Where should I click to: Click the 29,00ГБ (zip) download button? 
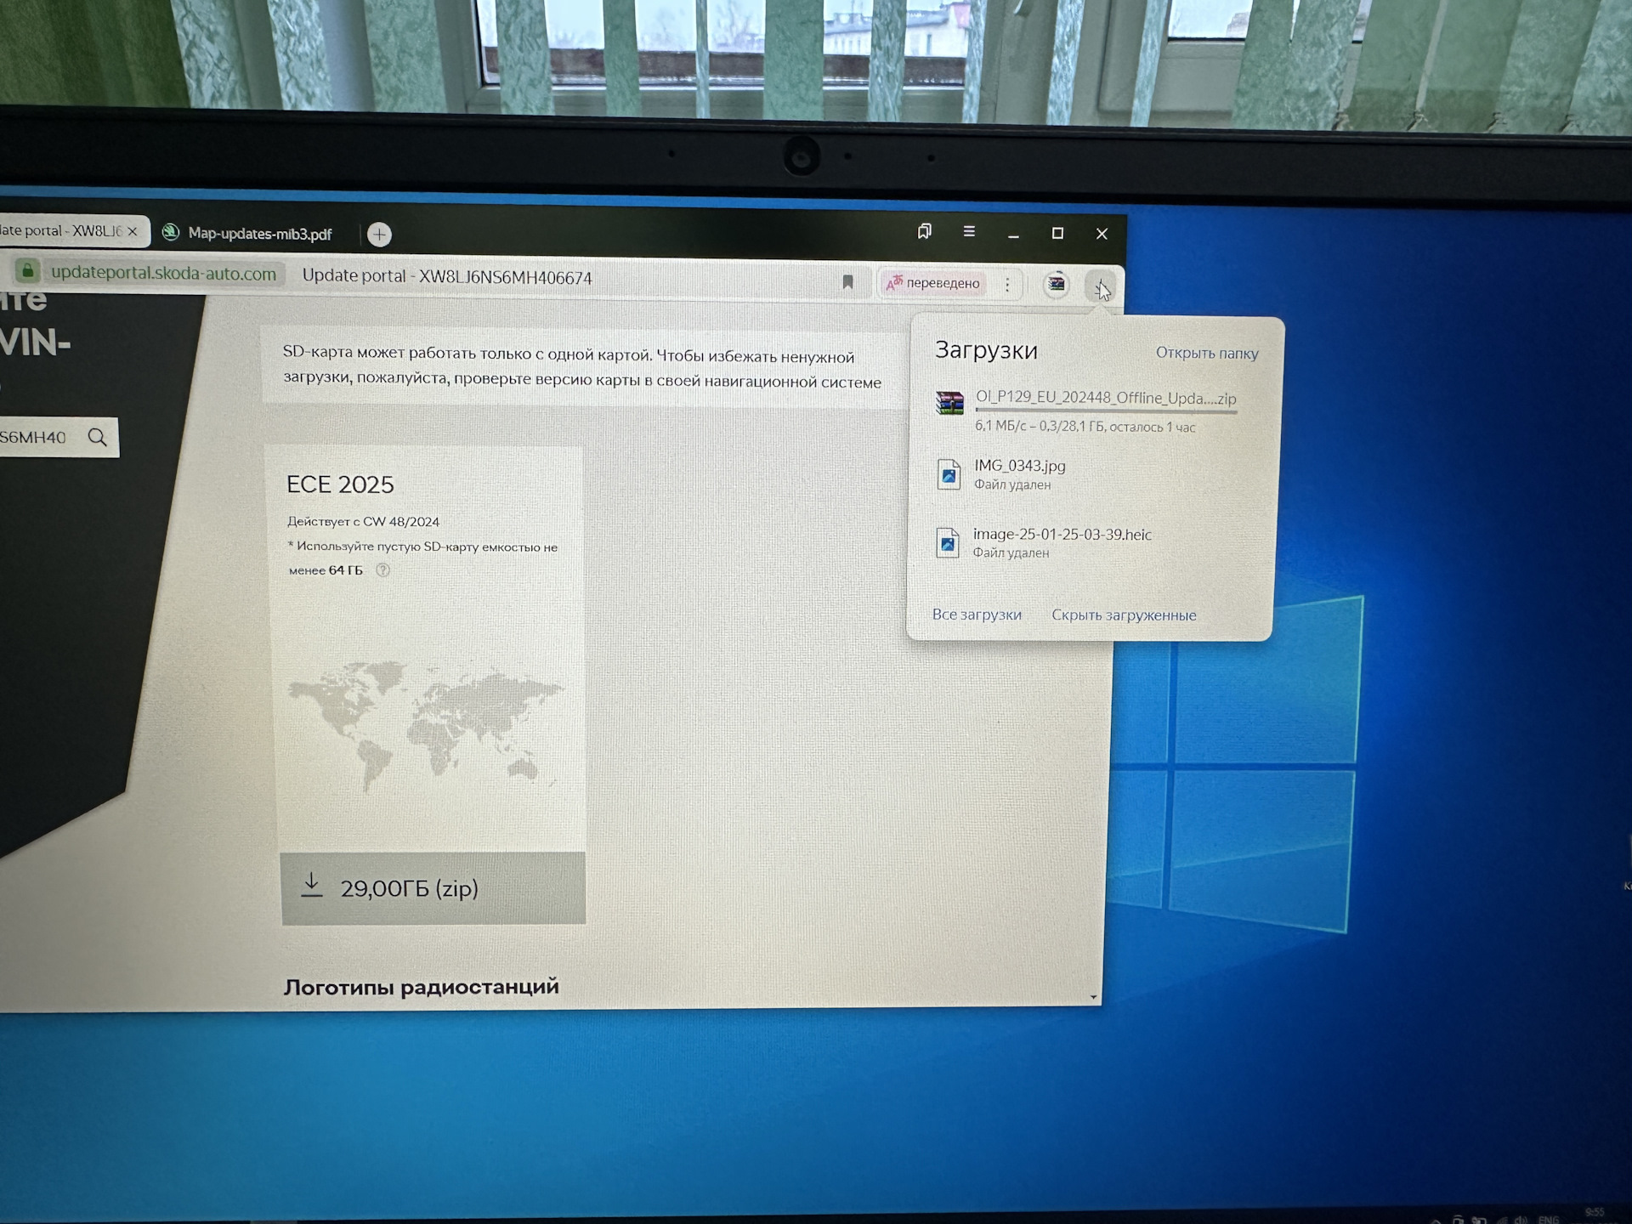coord(433,888)
